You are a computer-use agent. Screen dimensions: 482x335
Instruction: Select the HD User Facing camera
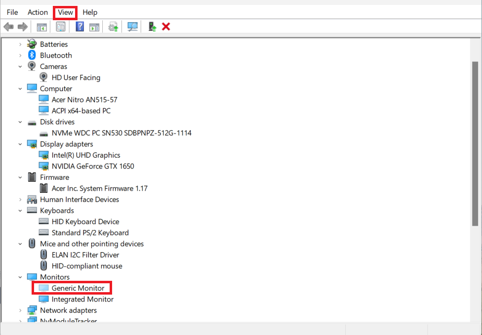(x=76, y=78)
